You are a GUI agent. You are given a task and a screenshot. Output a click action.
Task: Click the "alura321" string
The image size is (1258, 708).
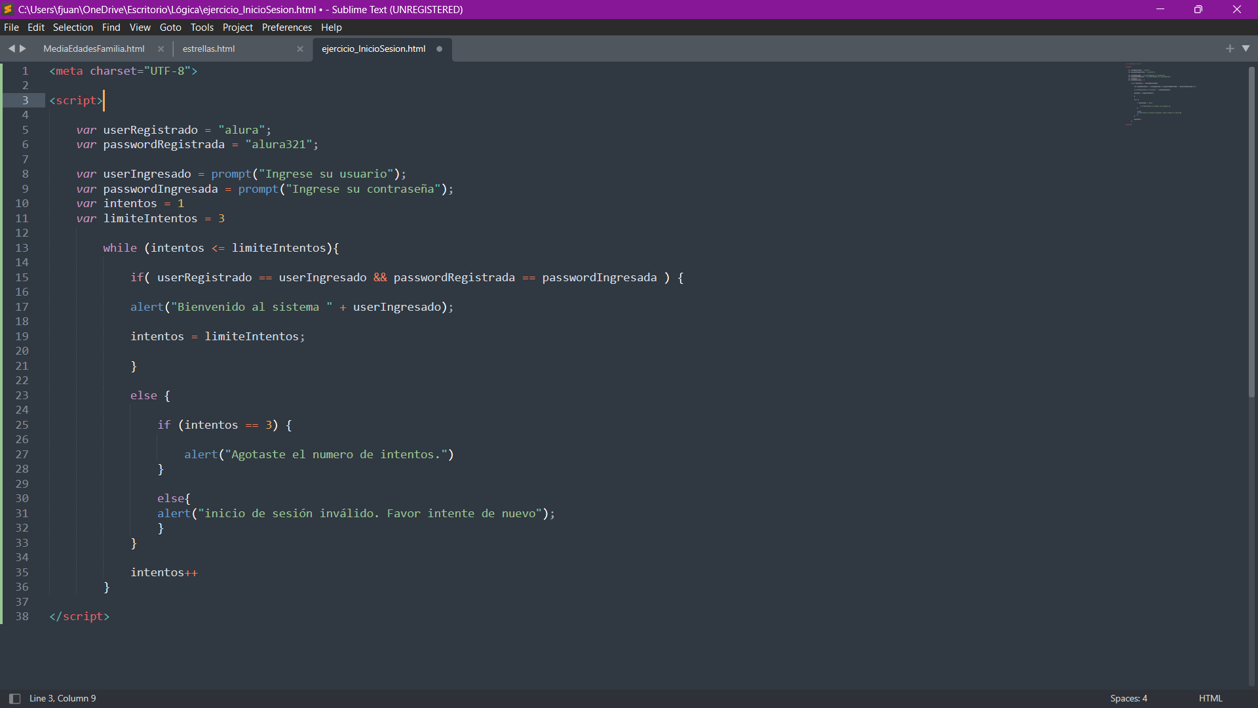pyautogui.click(x=278, y=145)
